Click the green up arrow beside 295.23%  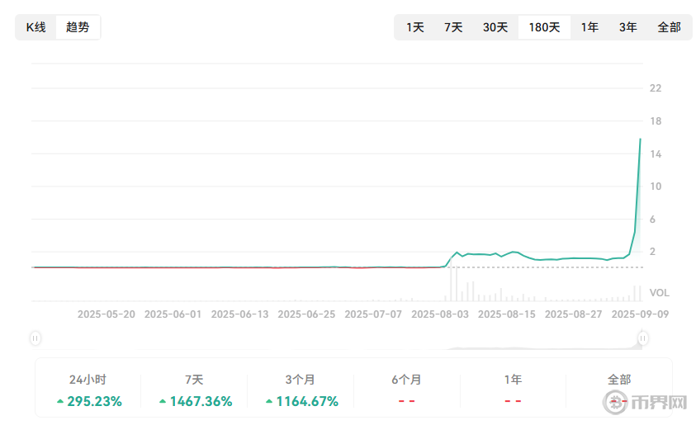pyautogui.click(x=60, y=402)
